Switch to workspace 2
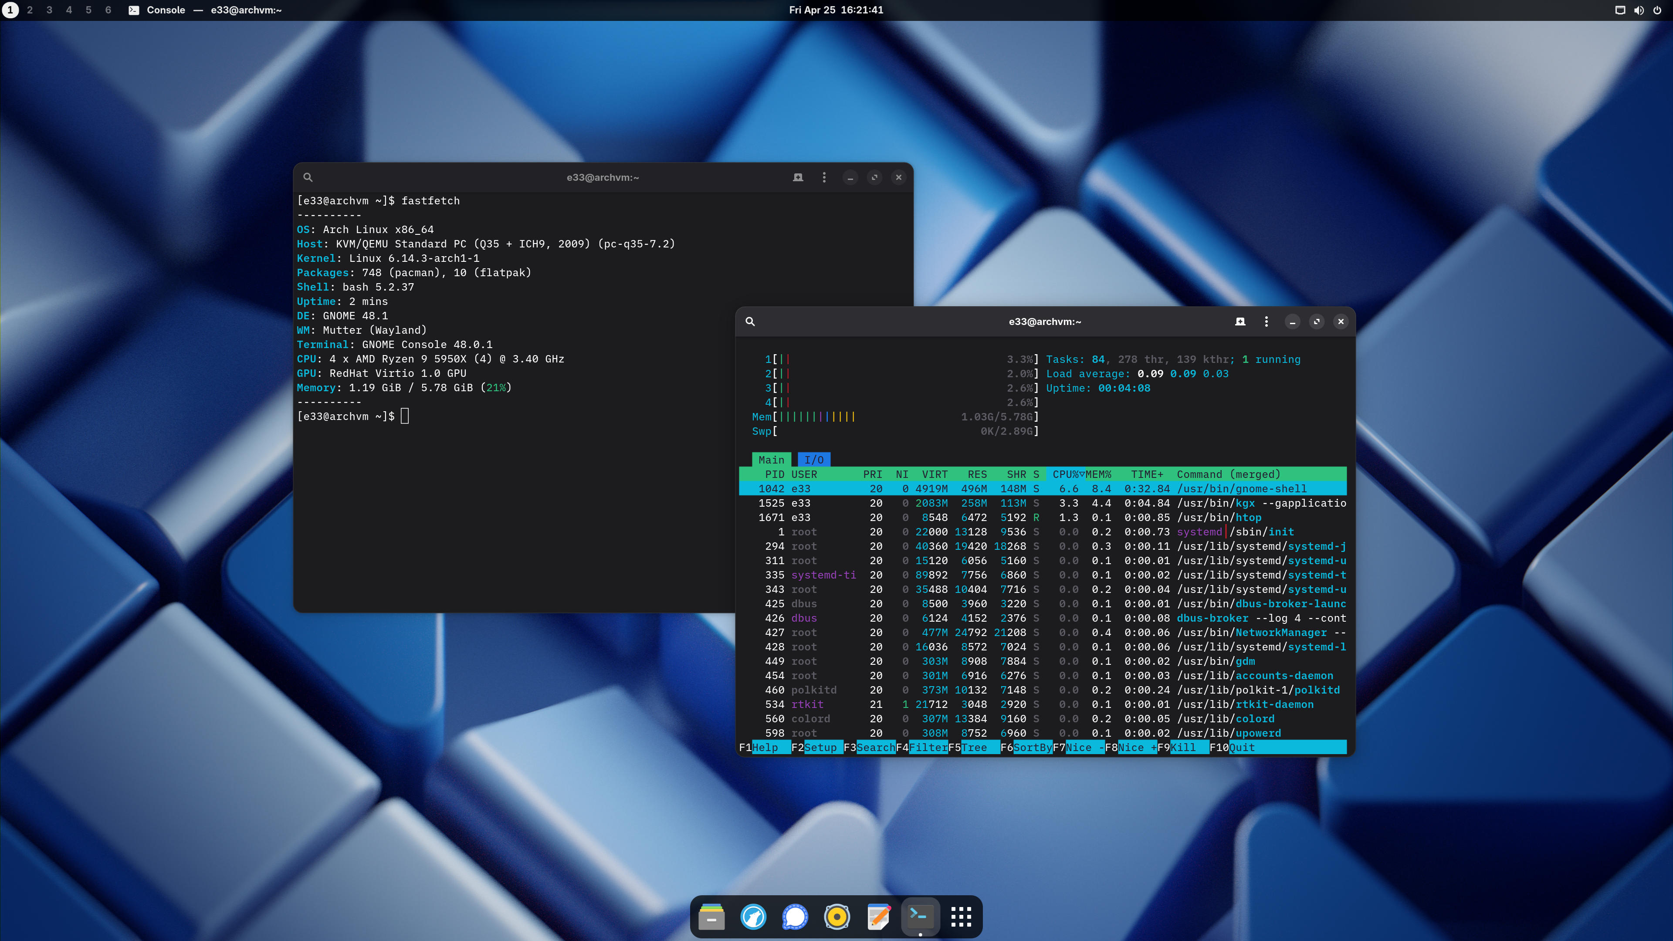Image resolution: width=1673 pixels, height=941 pixels. click(30, 10)
